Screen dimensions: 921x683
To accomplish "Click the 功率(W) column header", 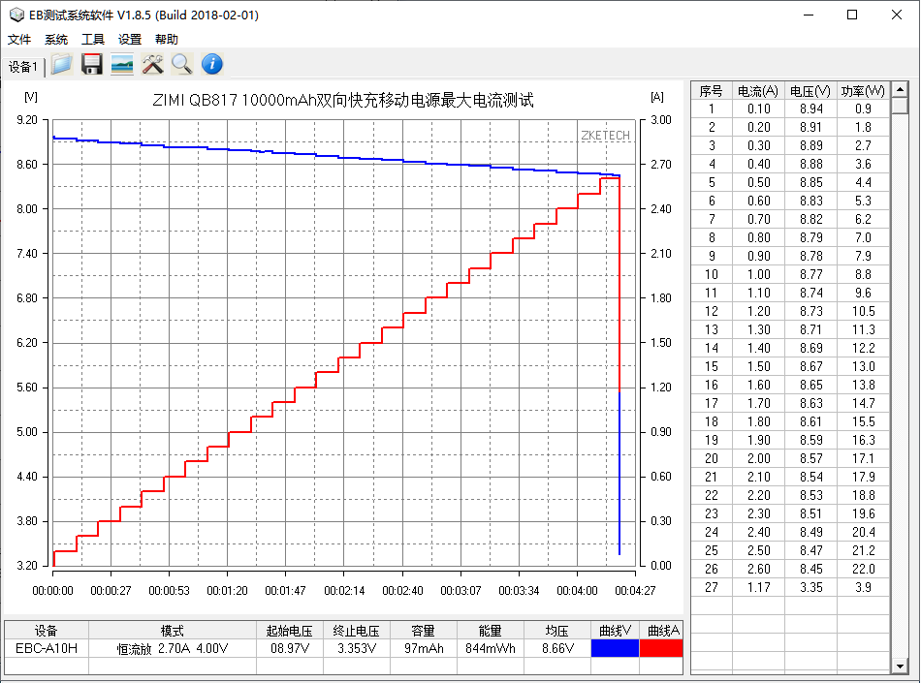I will 863,91.
